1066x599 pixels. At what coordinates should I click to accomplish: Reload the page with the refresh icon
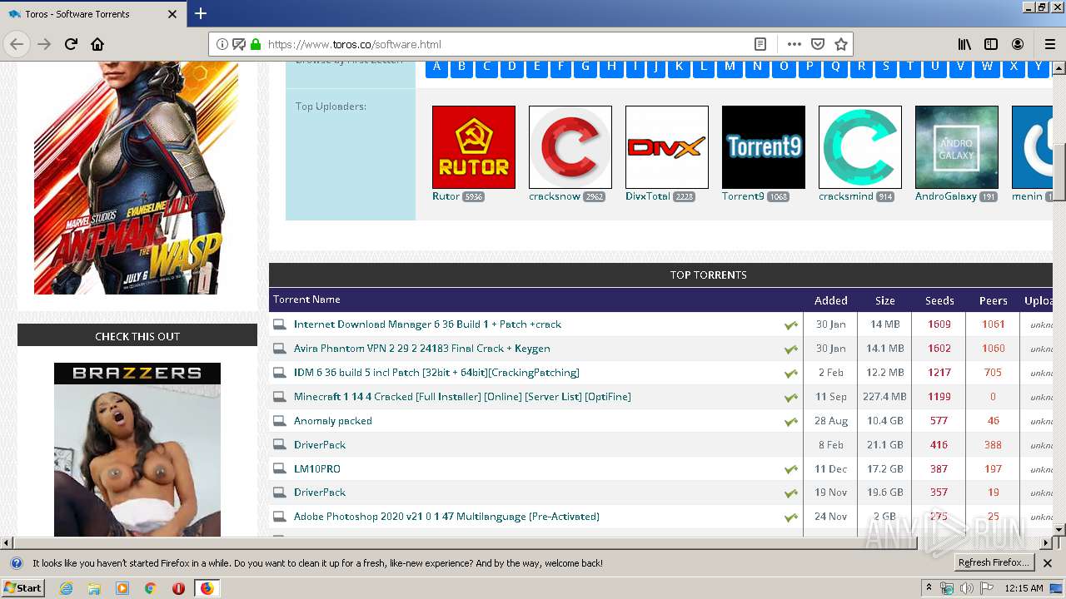pos(71,44)
